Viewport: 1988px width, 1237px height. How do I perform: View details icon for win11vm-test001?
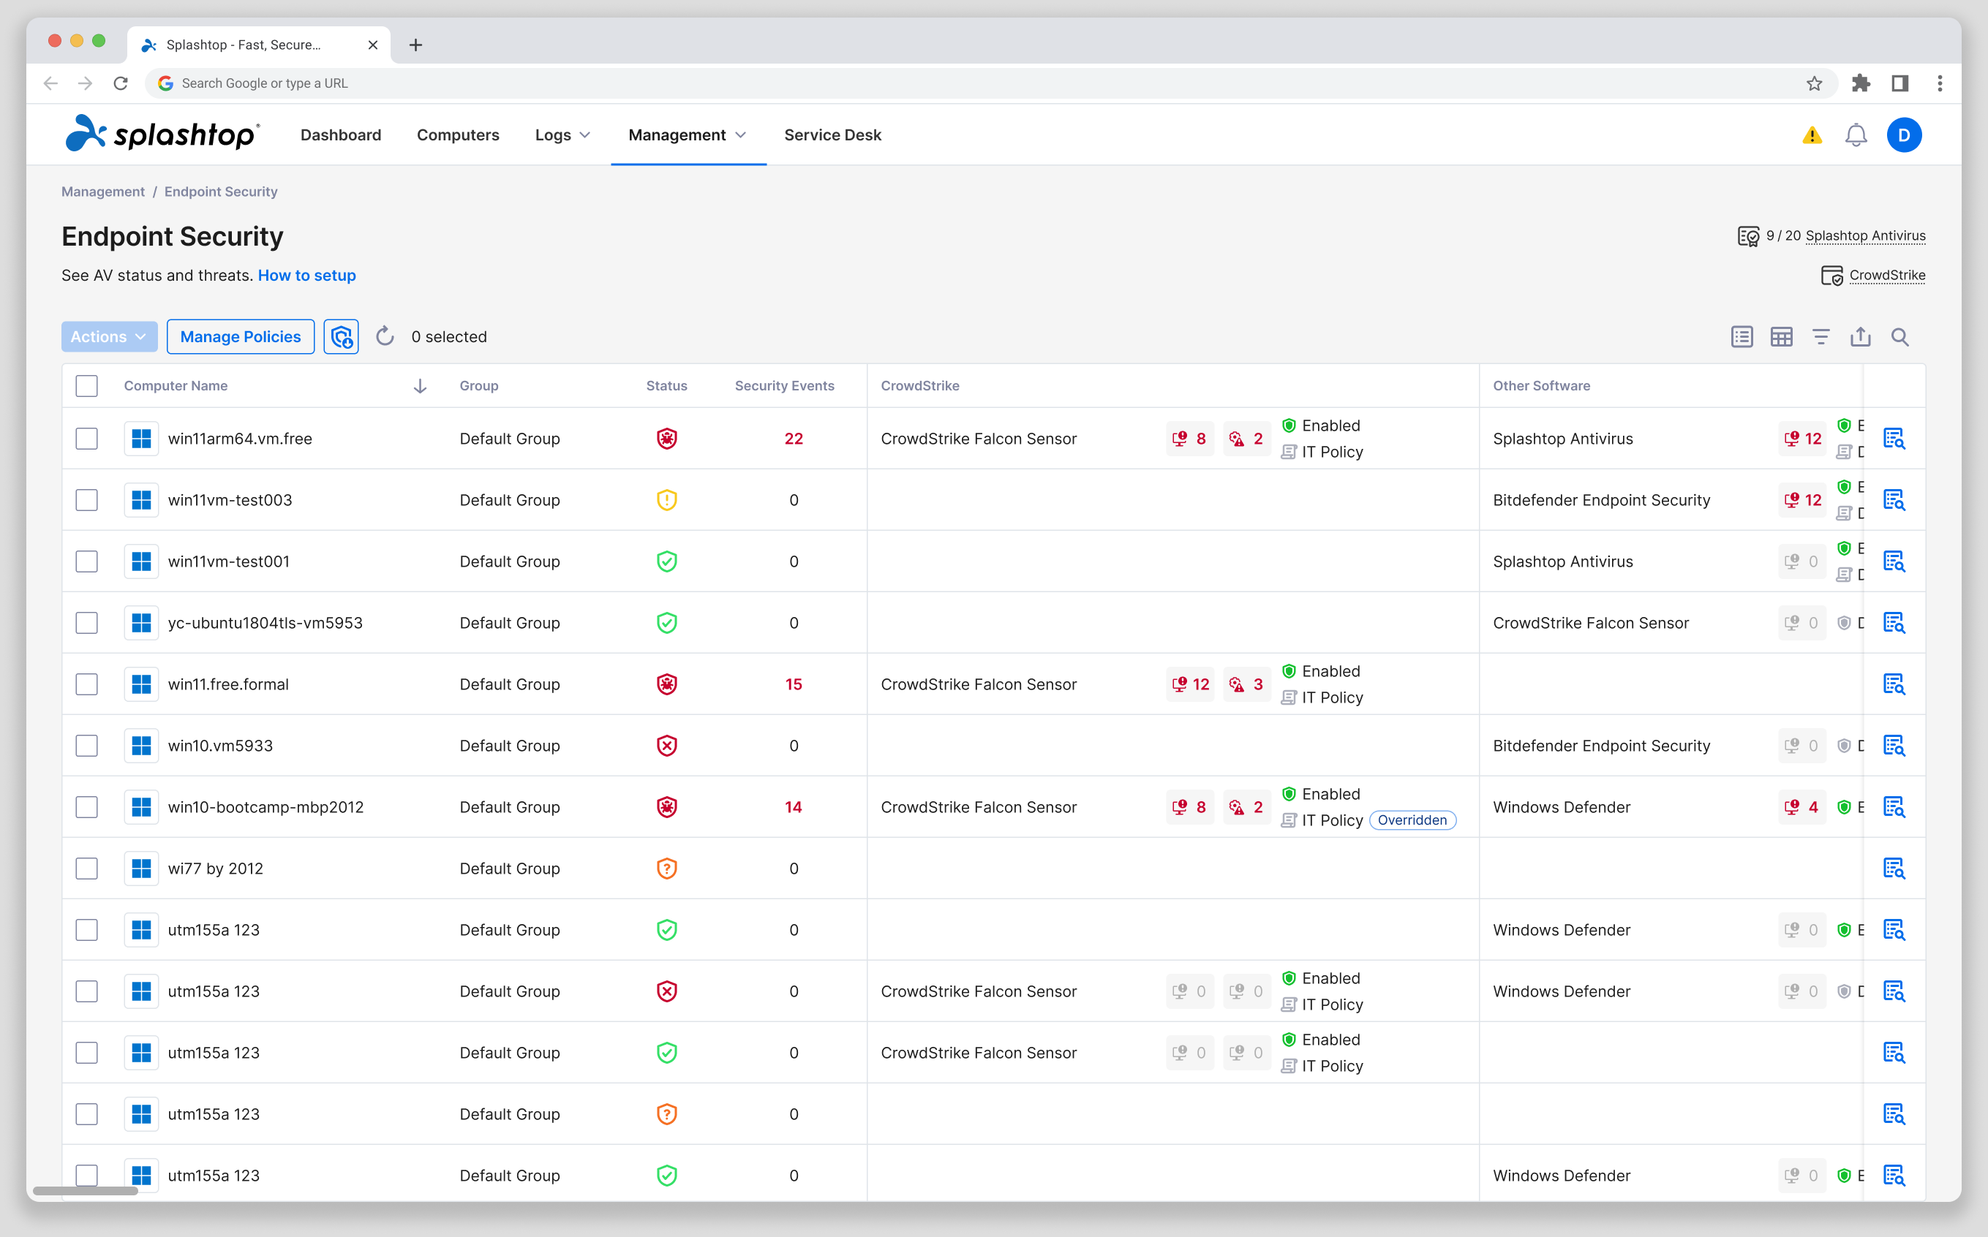click(x=1894, y=561)
